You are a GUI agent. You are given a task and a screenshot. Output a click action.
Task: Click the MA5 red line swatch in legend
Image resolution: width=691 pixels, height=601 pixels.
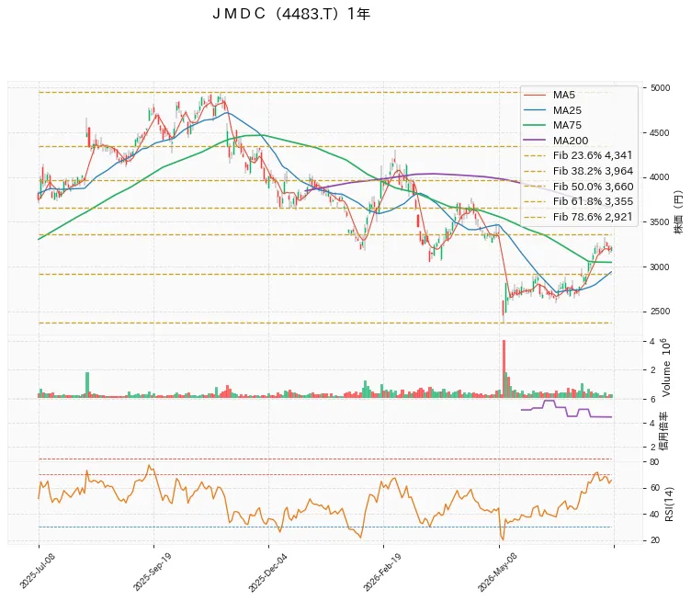[x=534, y=95]
